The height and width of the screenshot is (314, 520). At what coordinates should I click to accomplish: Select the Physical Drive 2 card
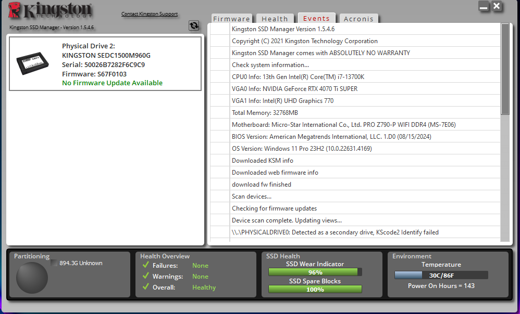click(105, 64)
